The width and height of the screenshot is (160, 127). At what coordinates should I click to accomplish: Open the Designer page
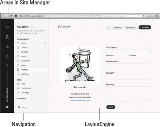(25, 52)
